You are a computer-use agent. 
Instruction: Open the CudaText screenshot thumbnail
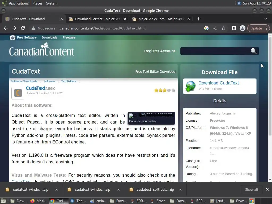(x=151, y=118)
